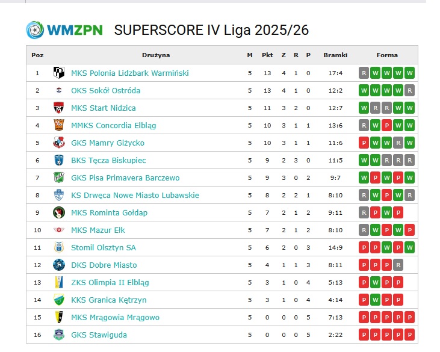Click Polonia Lidzbark's first gray R badge
The image size is (440, 352).
click(364, 73)
